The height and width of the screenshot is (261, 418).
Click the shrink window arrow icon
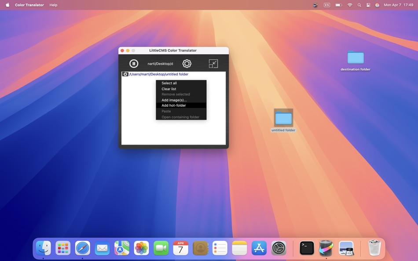tap(213, 64)
